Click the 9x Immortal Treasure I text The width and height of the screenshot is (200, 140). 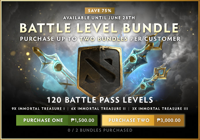[38, 109]
